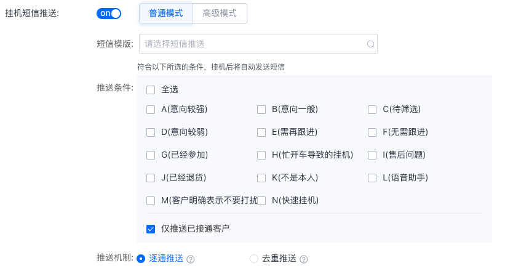Click the help icon beside 逐通推送
This screenshot has width=521, height=271.
191,259
